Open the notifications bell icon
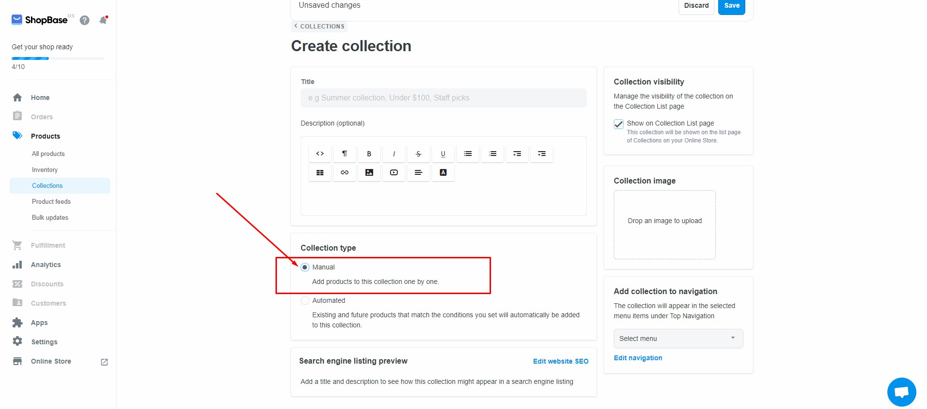Viewport: 927px width, 409px height. pos(103,20)
